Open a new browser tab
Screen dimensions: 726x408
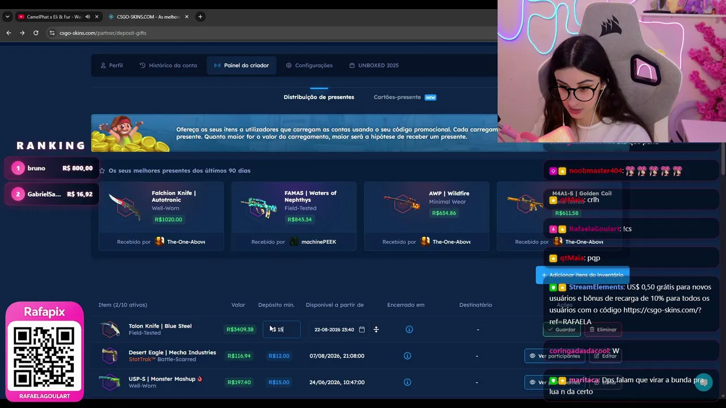tap(200, 16)
